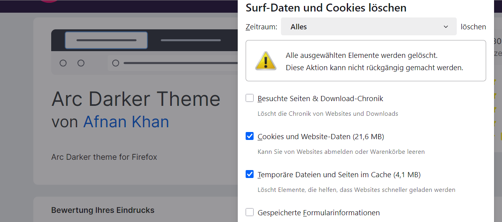Click the second circle in theme preview toolbar
Image resolution: width=502 pixels, height=222 pixels.
[x=81, y=63]
